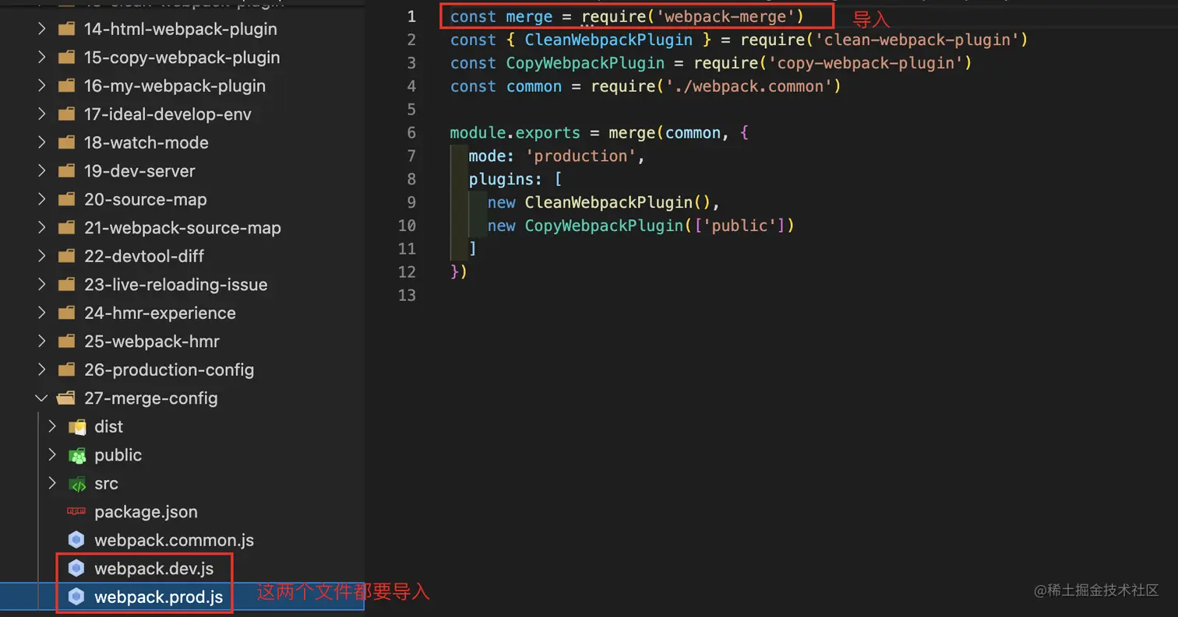Select the 21-webpack-source-map folder name
Screen dimensions: 1178x617
pyautogui.click(x=182, y=228)
